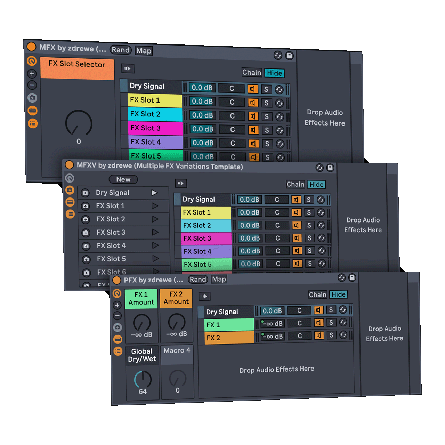Image resolution: width=445 pixels, height=445 pixels.
Task: Click the plus macro button in PFX rack
Action: point(117,305)
